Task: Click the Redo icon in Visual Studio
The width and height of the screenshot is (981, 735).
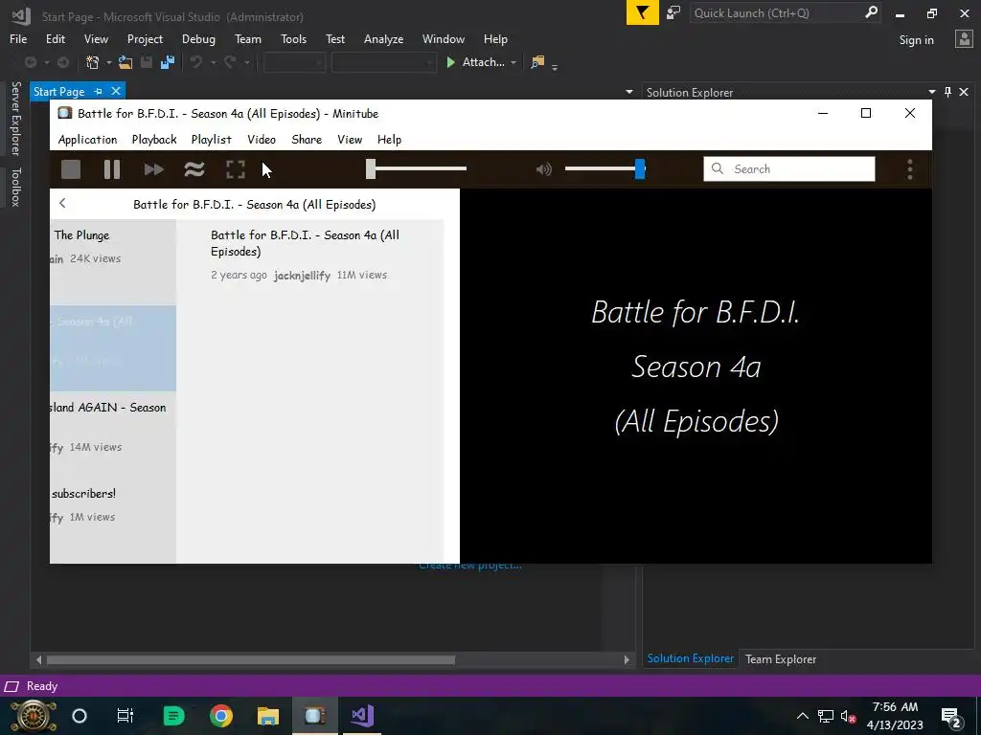Action: pos(230,62)
